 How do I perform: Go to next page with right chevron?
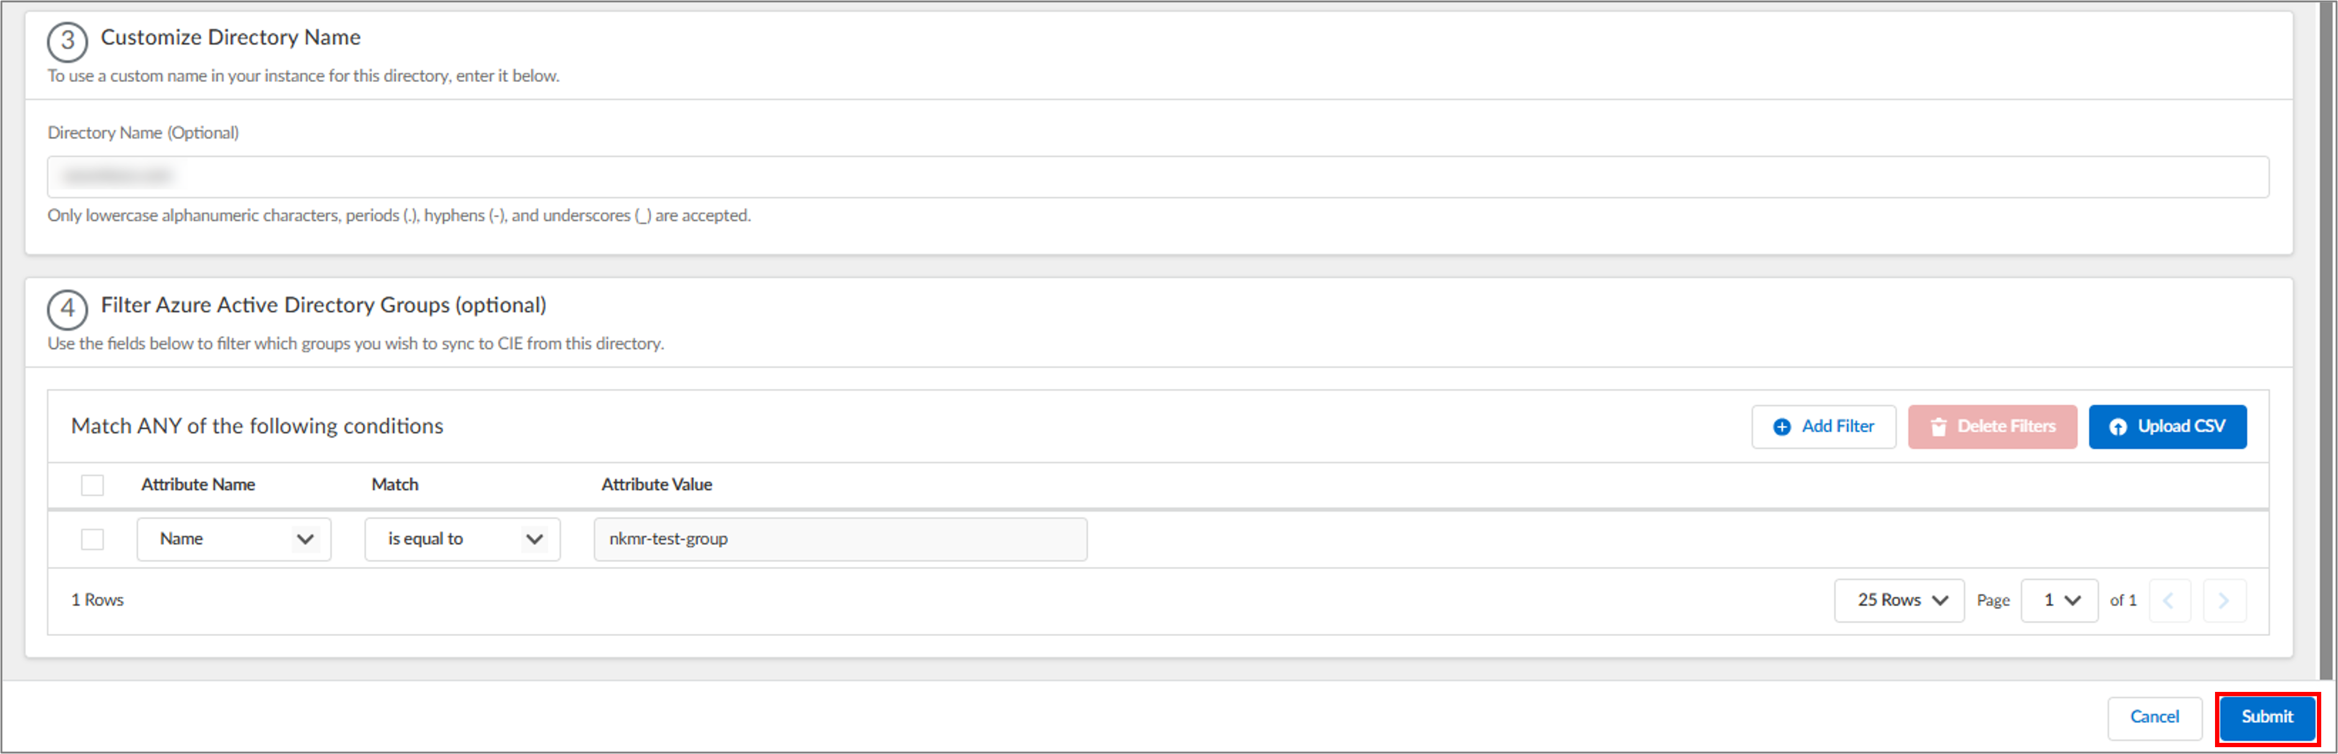click(2224, 601)
